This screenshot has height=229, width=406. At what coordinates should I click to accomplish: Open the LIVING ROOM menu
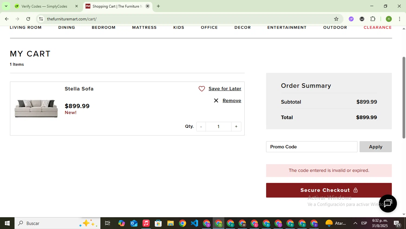tap(26, 28)
